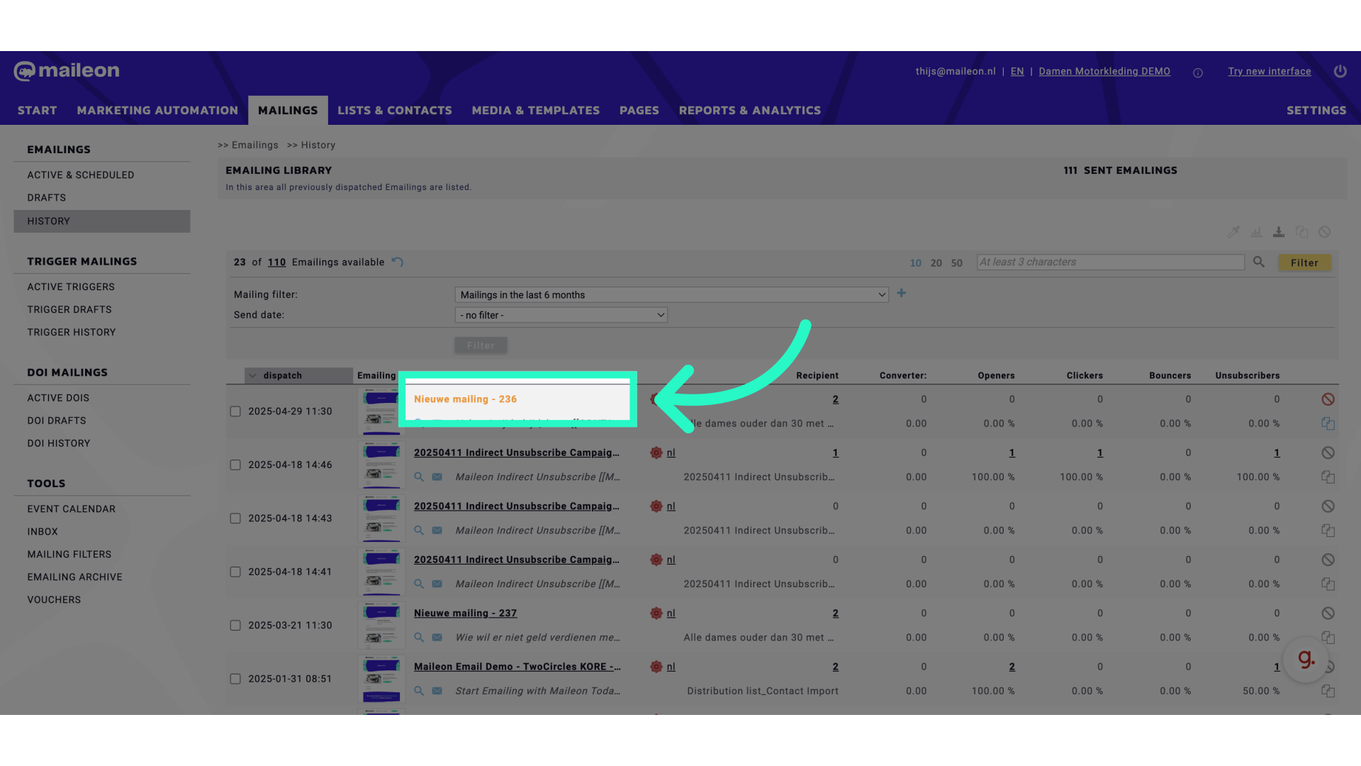Click the search field At least 3 characters
The height and width of the screenshot is (766, 1361).
point(1111,262)
